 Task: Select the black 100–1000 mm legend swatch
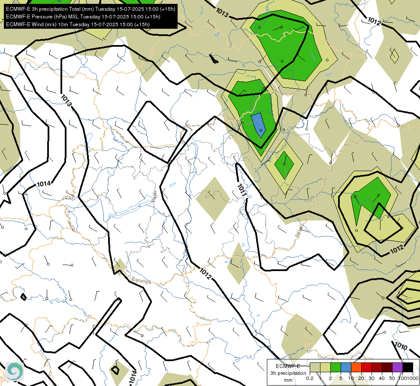click(x=408, y=368)
